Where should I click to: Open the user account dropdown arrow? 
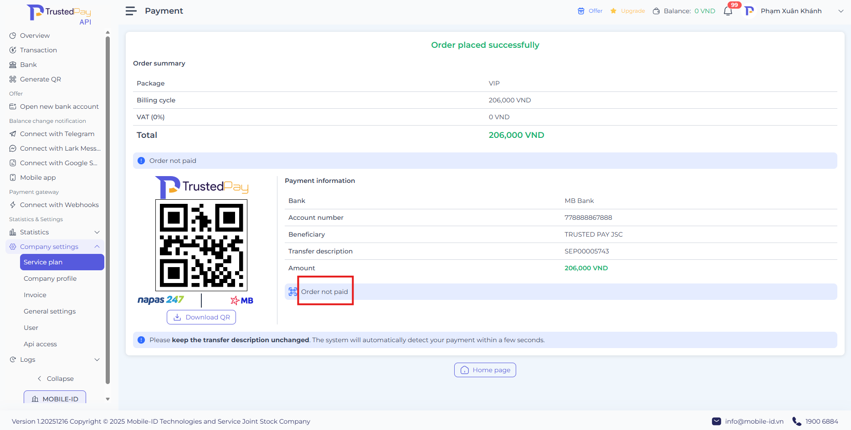point(841,11)
